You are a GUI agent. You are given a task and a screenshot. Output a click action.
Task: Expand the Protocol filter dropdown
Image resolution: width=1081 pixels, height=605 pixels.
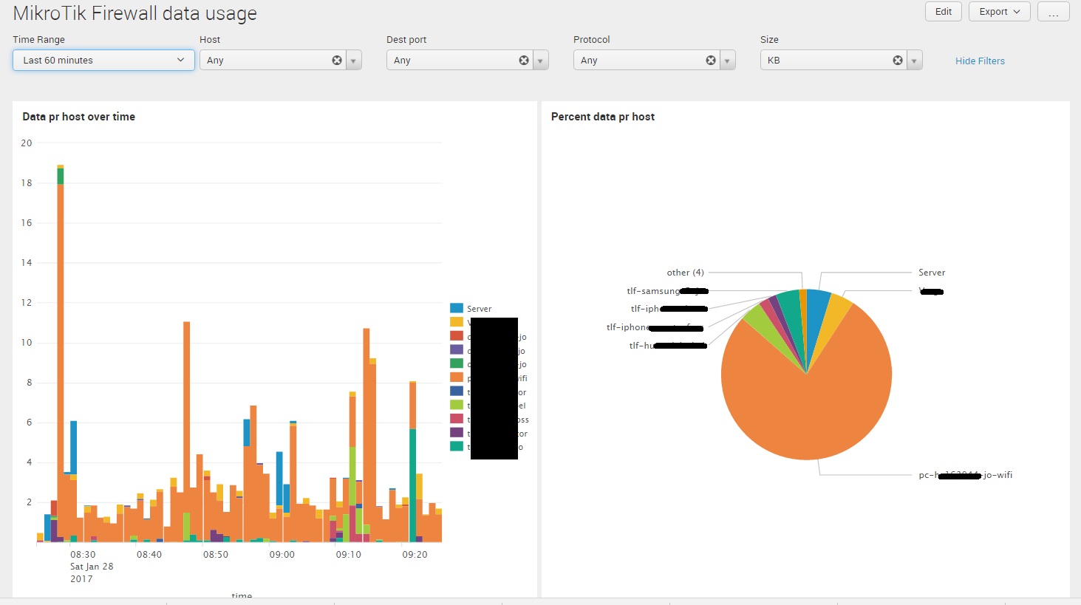click(x=727, y=60)
